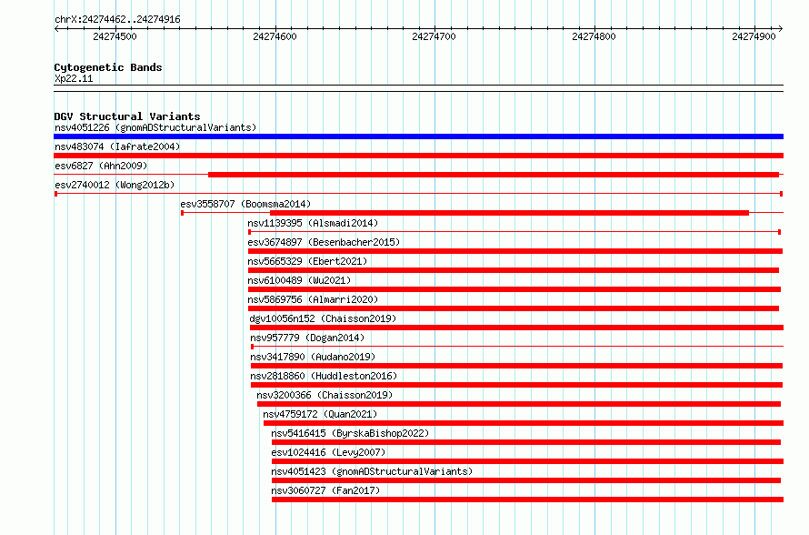Click ruler position 24274600
The width and height of the screenshot is (809, 535).
tap(275, 36)
